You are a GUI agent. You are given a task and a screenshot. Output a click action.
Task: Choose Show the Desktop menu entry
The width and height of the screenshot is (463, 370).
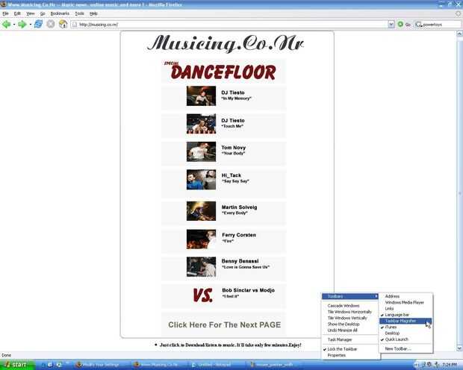pyautogui.click(x=350, y=324)
